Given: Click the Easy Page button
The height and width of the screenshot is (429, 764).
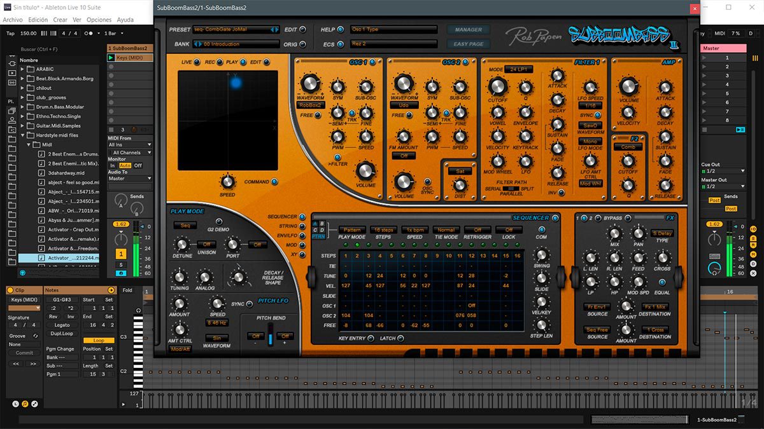Looking at the screenshot, I should point(469,44).
